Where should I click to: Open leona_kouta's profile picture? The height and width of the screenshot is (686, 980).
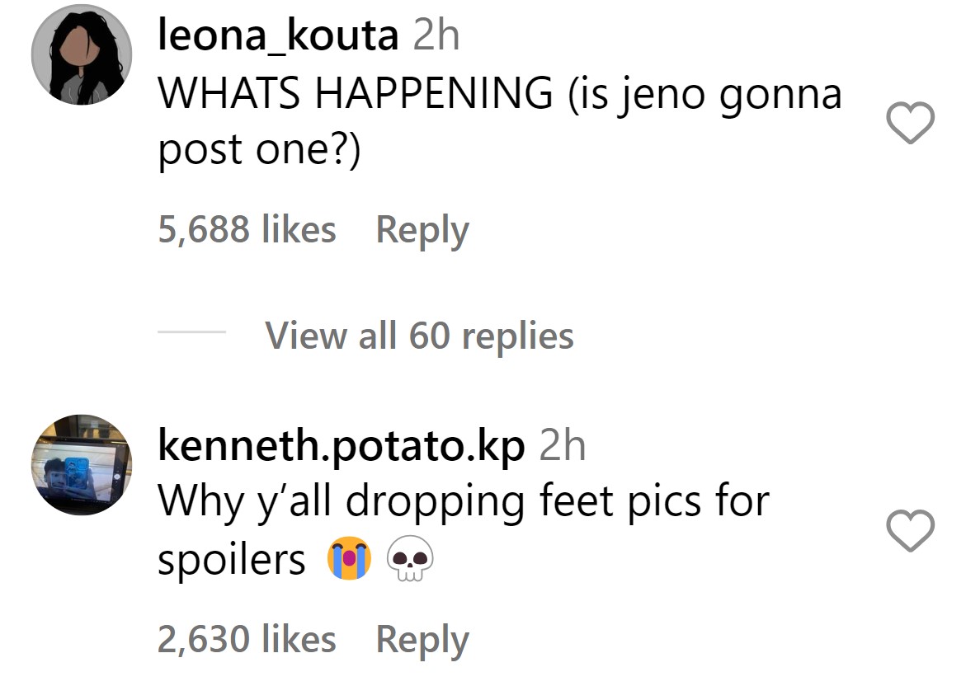pyautogui.click(x=82, y=55)
